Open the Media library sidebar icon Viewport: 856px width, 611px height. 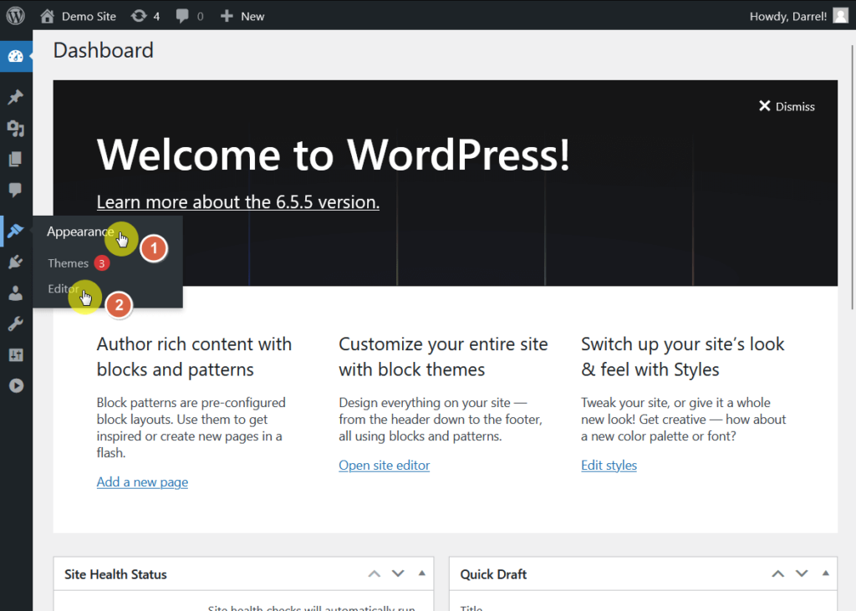16,129
